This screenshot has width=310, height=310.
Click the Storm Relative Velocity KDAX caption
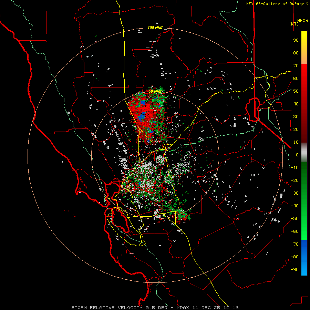tap(155, 308)
